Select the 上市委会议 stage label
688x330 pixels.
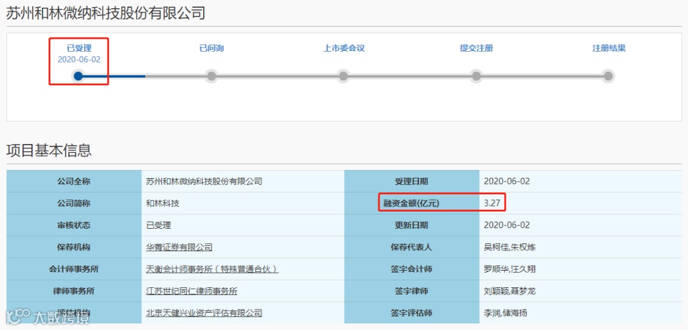click(344, 48)
